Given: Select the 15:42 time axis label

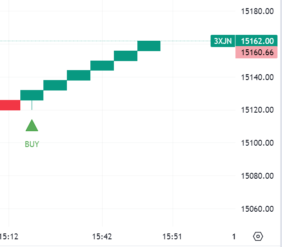Looking at the screenshot, I should click(103, 236).
